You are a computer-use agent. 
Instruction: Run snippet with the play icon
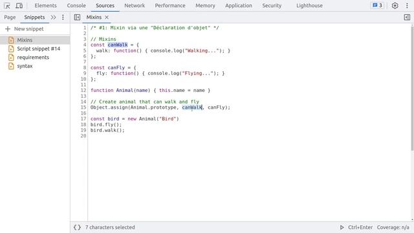click(342, 227)
